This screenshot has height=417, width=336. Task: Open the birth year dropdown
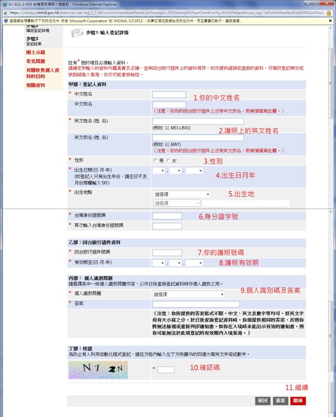click(194, 170)
